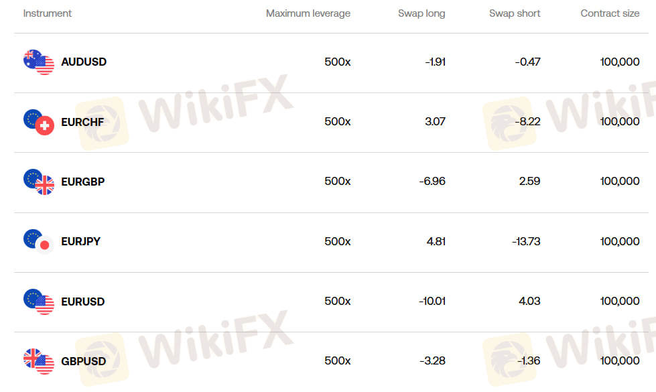Select the EURGBP instrument label

coord(82,182)
